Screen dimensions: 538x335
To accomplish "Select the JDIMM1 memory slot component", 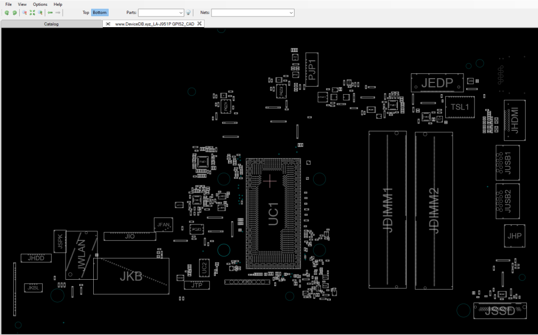I will pos(388,210).
